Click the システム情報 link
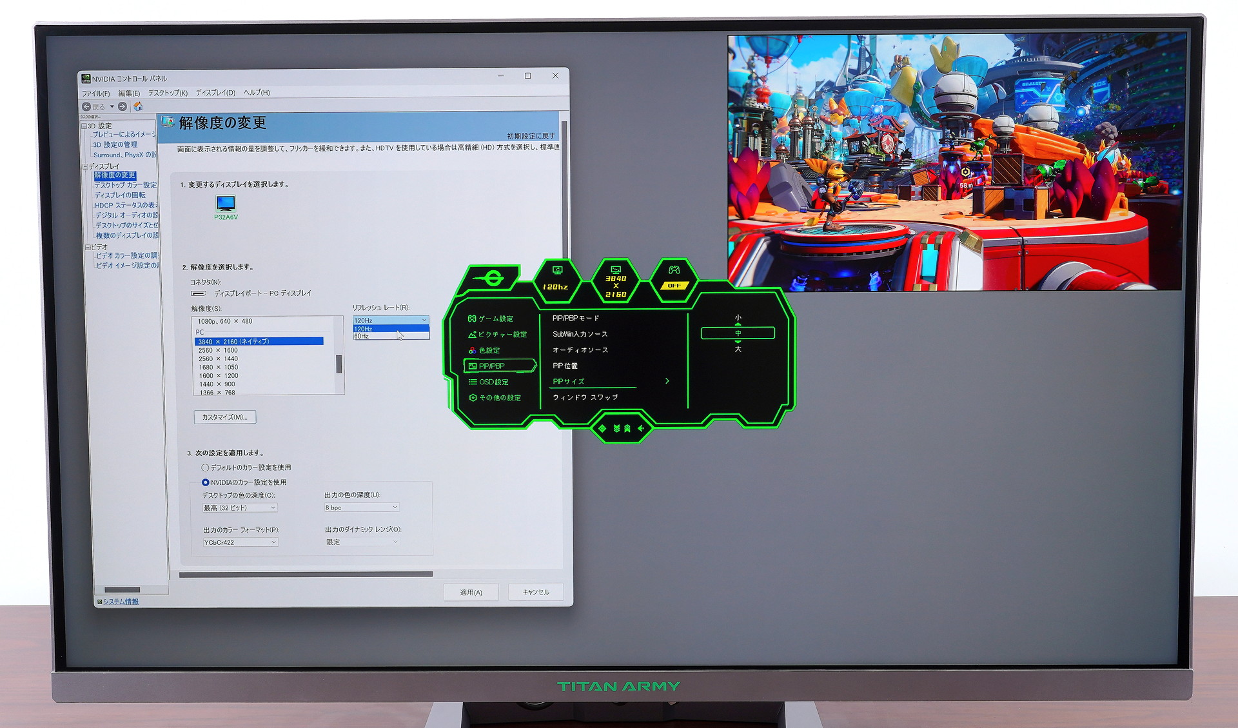The height and width of the screenshot is (728, 1238). point(121,602)
